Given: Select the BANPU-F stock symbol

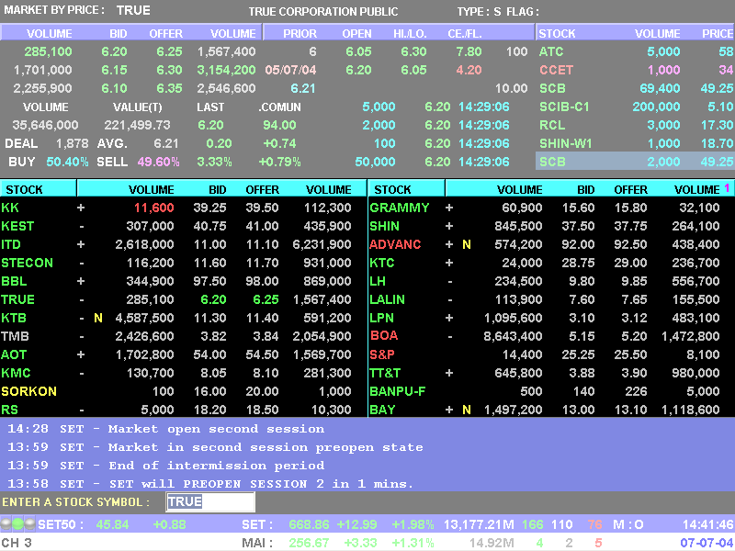Looking at the screenshot, I should click(x=398, y=391).
